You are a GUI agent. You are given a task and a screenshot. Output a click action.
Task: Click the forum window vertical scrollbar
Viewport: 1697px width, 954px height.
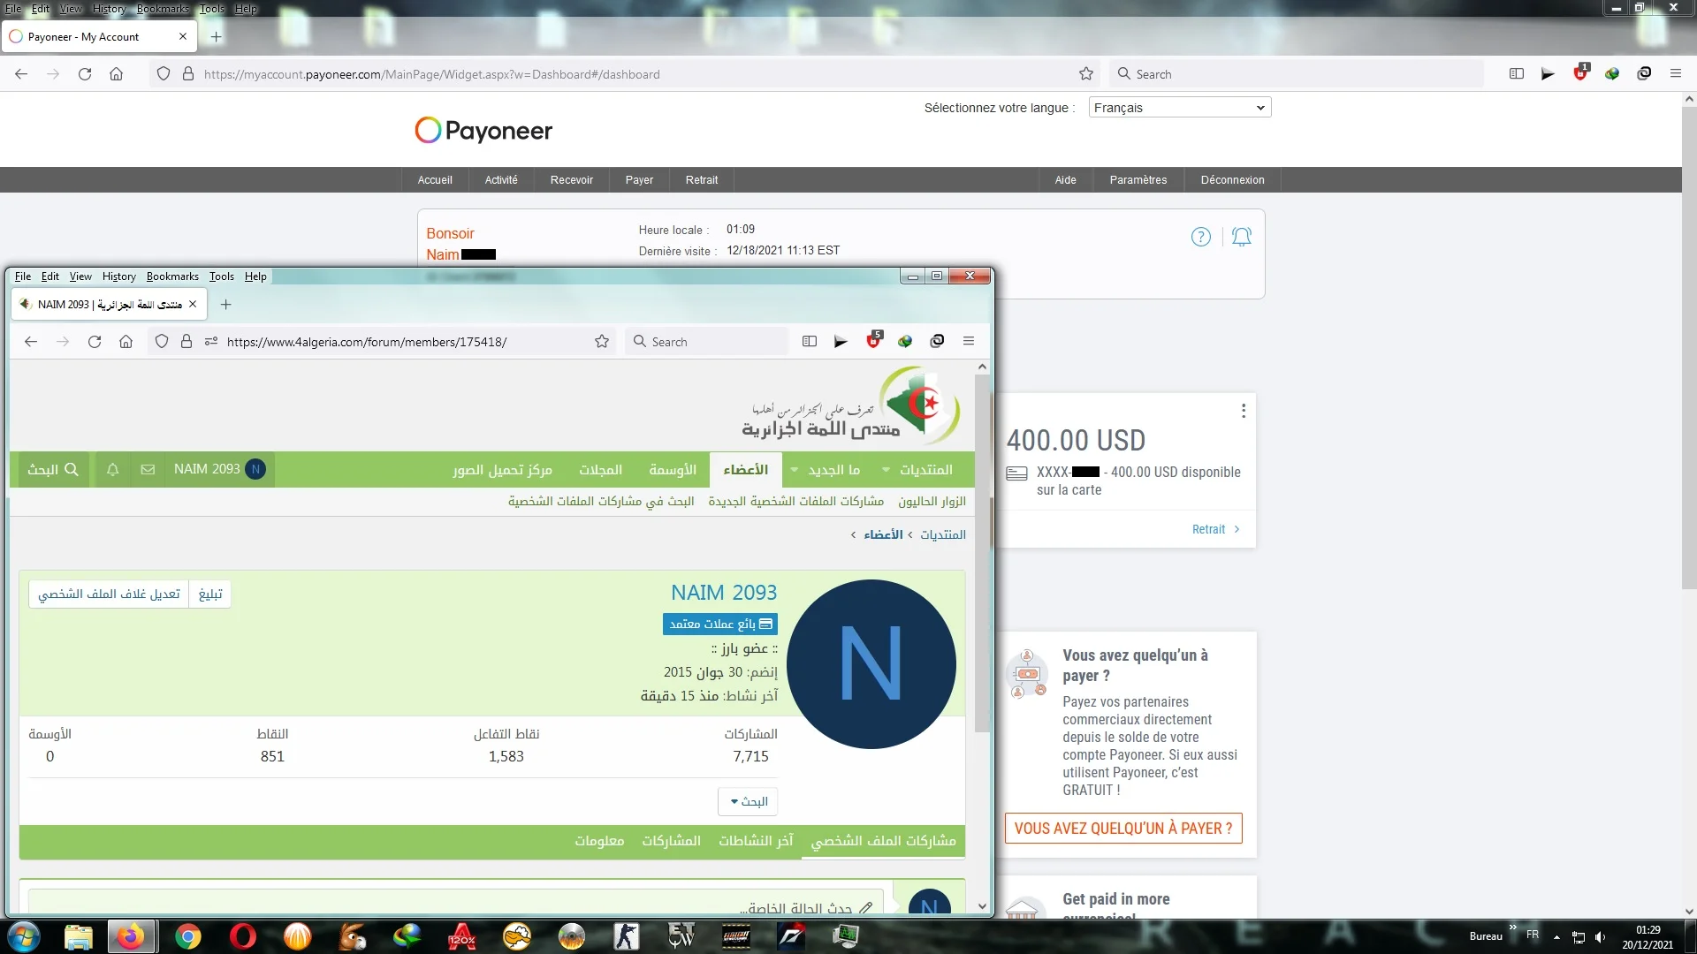[x=982, y=552]
